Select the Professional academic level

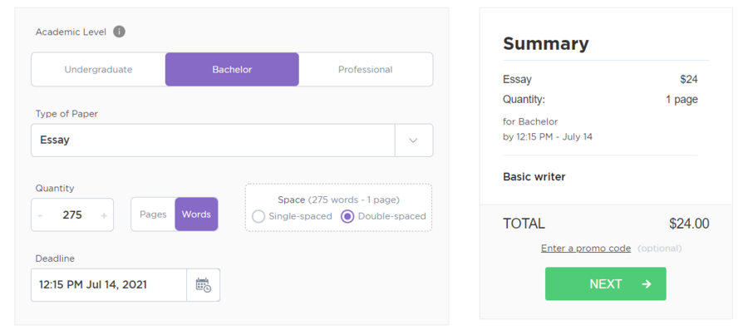[366, 70]
